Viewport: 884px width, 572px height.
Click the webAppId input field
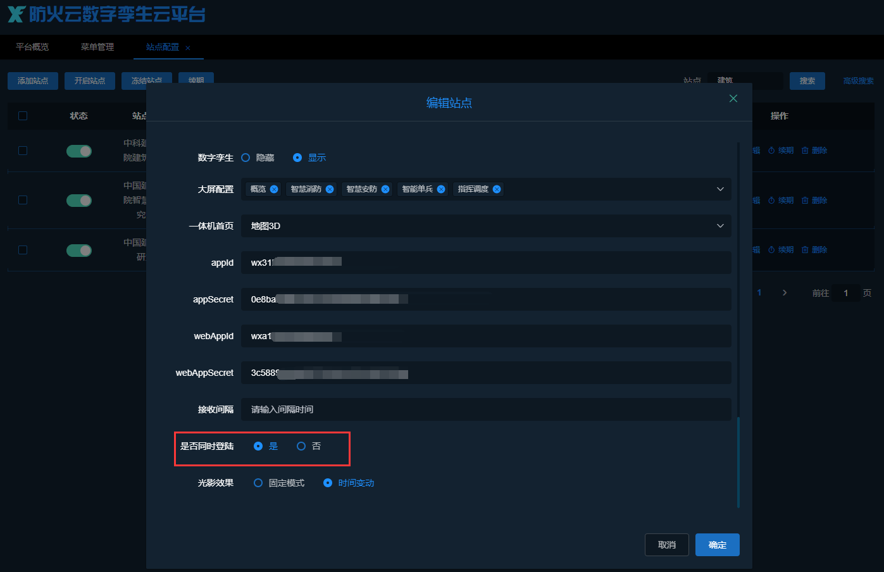[486, 336]
